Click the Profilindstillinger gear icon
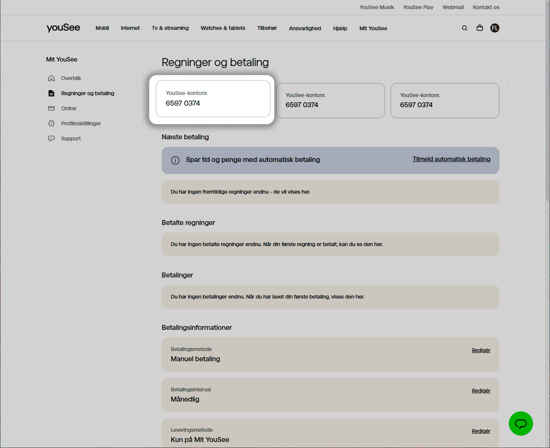 (x=51, y=123)
